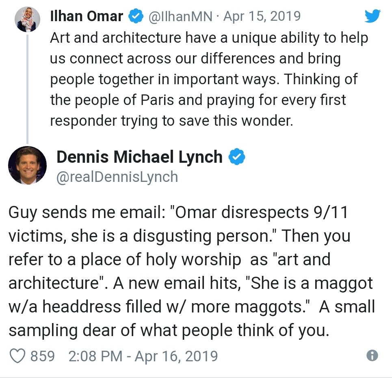Click the info icon beside the timestamp

coord(372,356)
